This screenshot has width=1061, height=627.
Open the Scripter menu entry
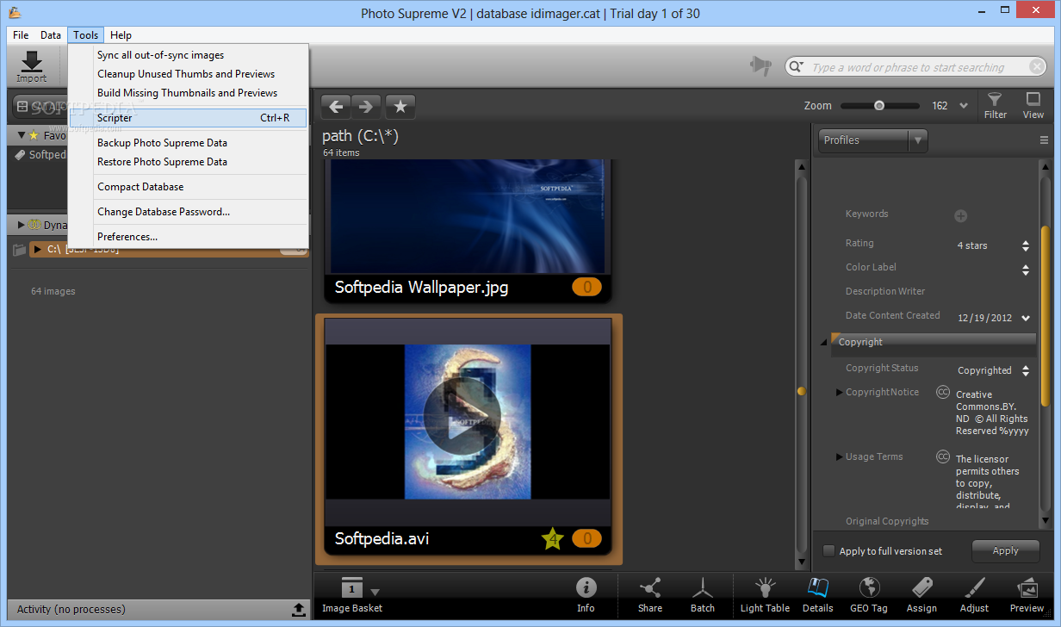pyautogui.click(x=188, y=118)
